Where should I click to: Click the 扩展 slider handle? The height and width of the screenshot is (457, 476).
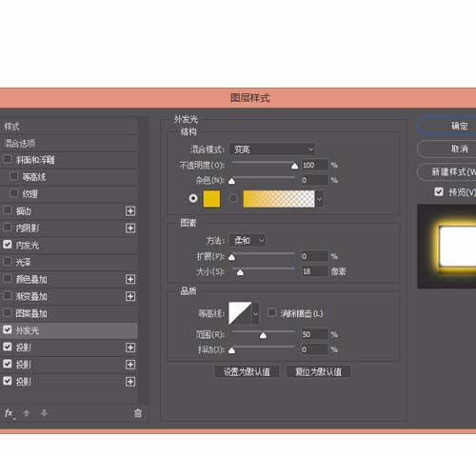[x=232, y=257]
